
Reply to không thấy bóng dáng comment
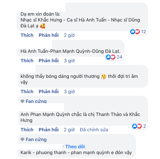click(49, 92)
